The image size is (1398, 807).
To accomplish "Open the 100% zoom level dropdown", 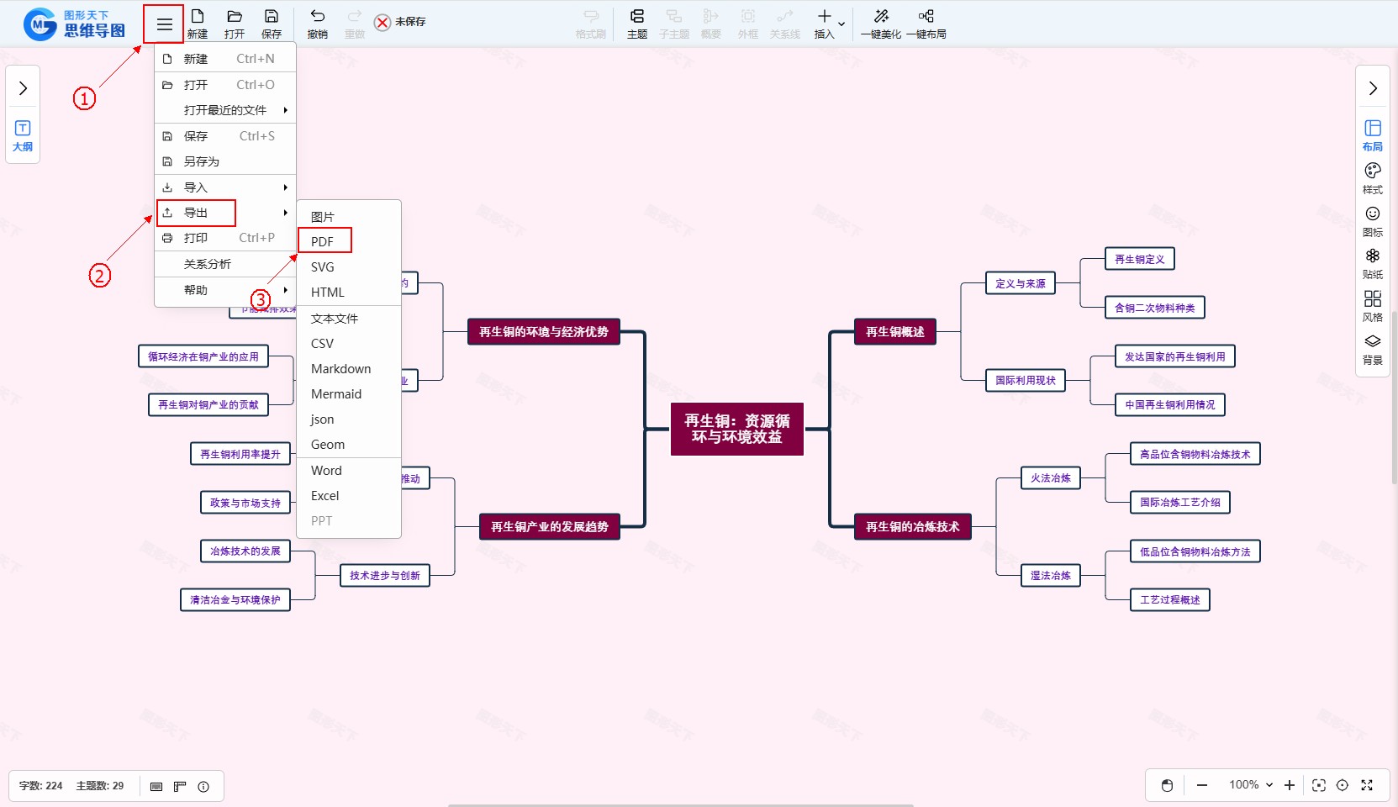I will pyautogui.click(x=1250, y=785).
